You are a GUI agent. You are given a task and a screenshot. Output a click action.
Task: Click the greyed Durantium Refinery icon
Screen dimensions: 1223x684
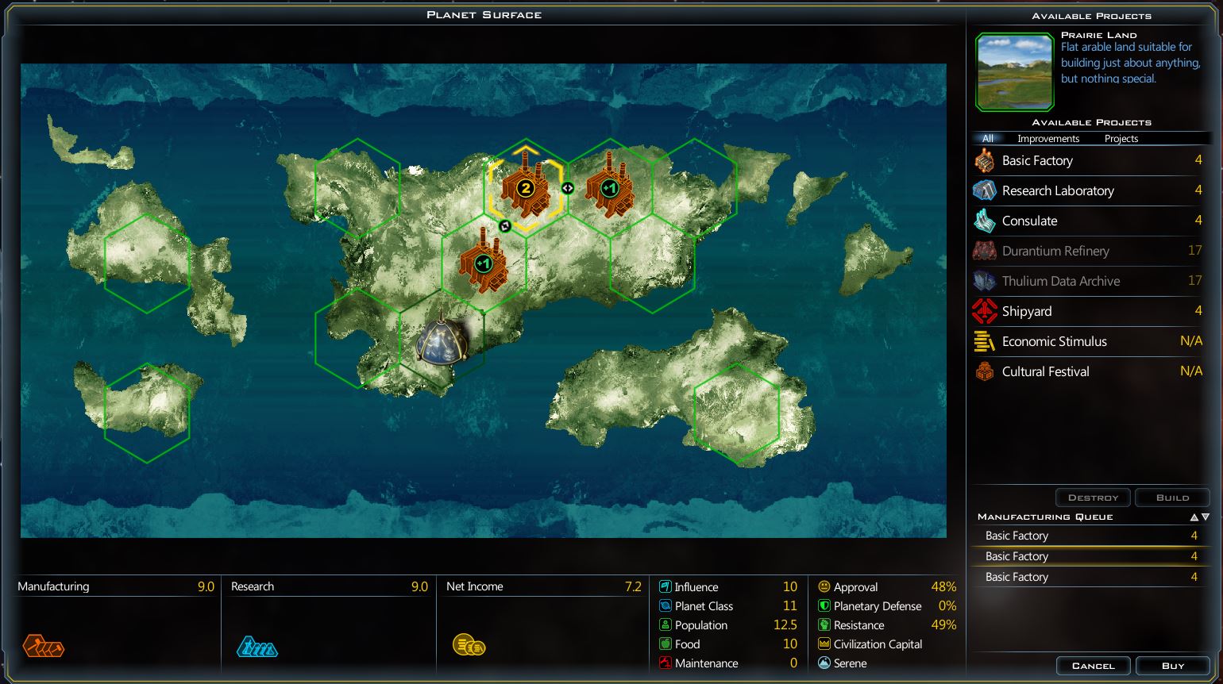click(985, 251)
